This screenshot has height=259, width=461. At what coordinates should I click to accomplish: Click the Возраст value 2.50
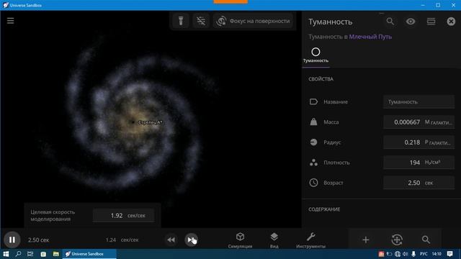(x=413, y=183)
